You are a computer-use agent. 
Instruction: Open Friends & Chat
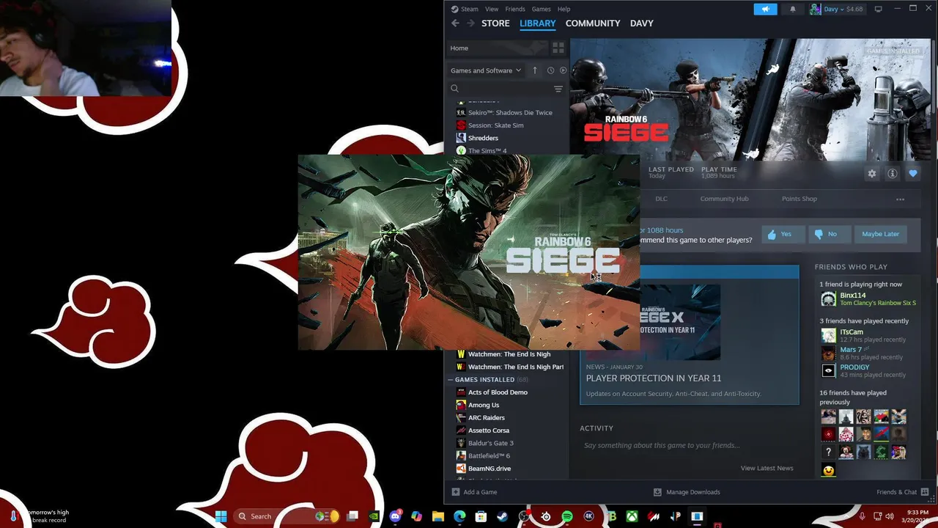[x=903, y=492]
